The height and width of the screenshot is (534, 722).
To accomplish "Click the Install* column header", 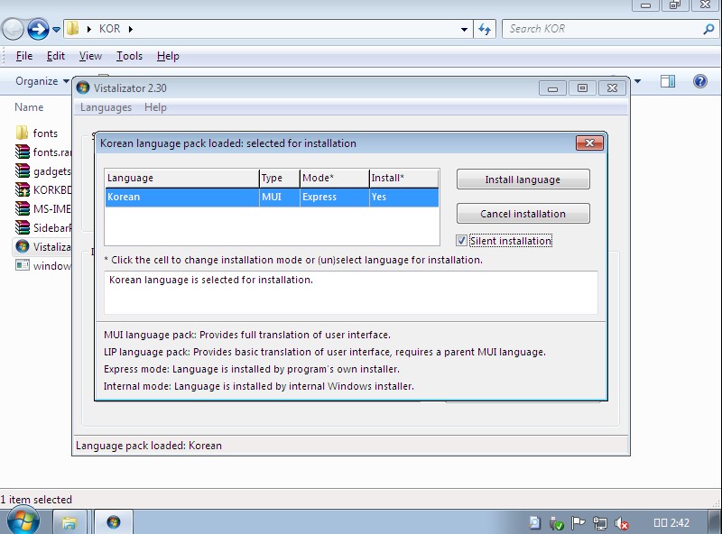I will point(404,179).
